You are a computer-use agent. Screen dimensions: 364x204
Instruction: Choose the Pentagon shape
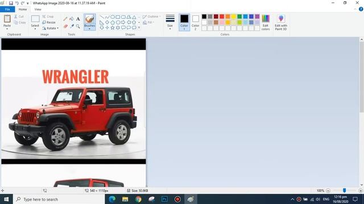[113, 23]
